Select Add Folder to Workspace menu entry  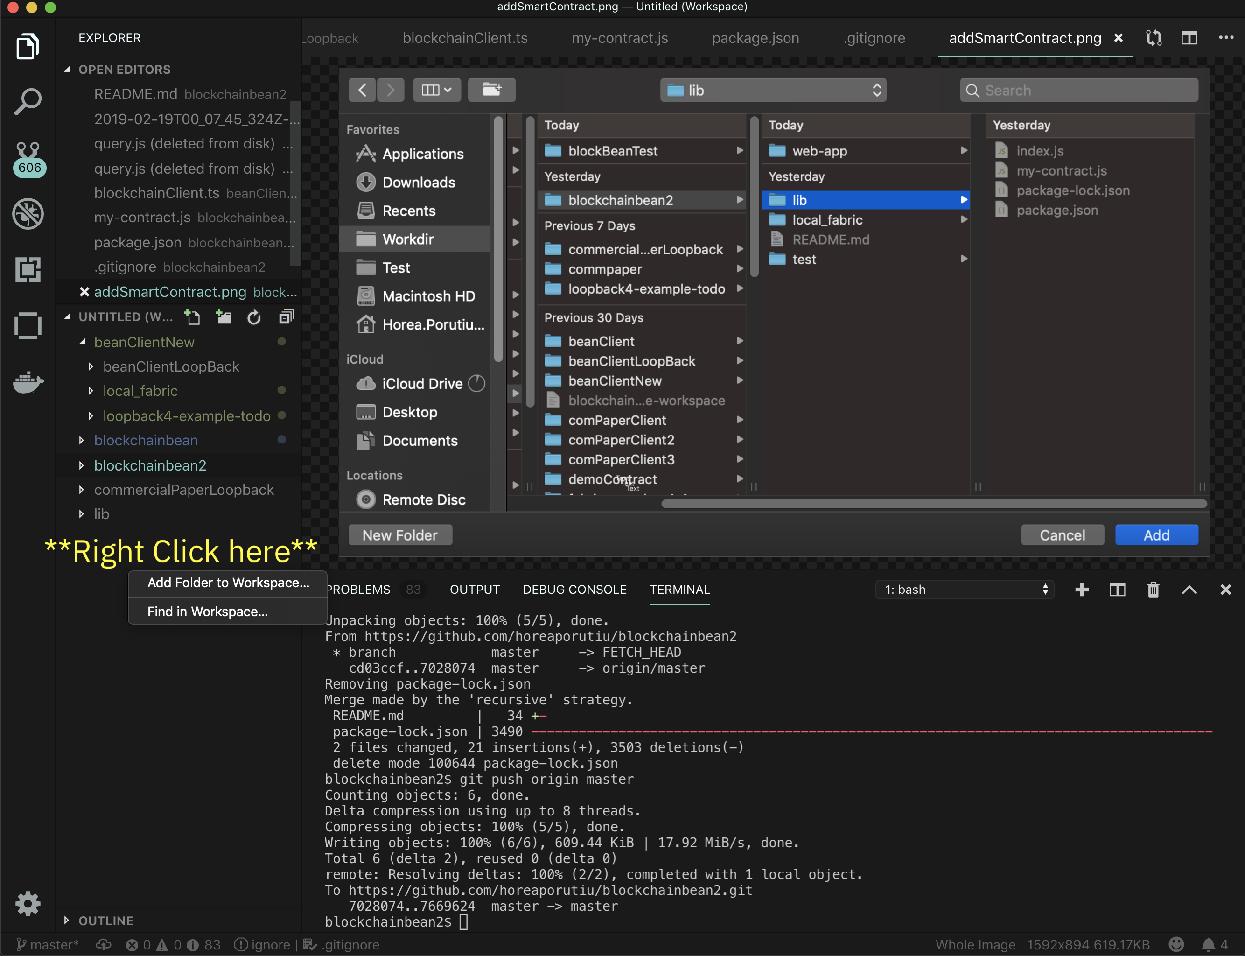228,583
